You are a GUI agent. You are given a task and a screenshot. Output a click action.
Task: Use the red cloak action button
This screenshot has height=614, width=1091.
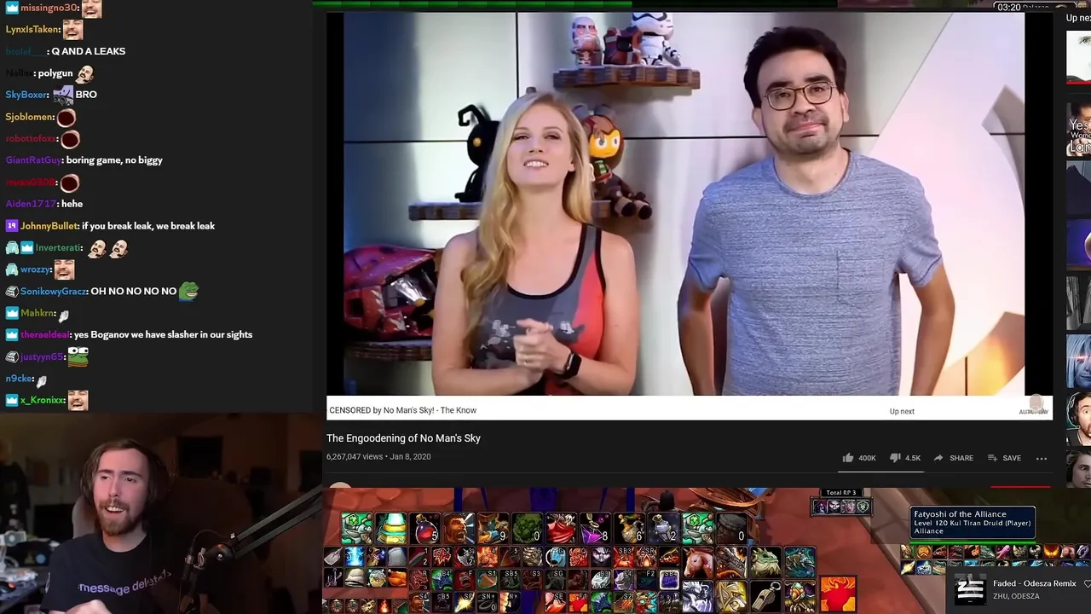coord(561,529)
